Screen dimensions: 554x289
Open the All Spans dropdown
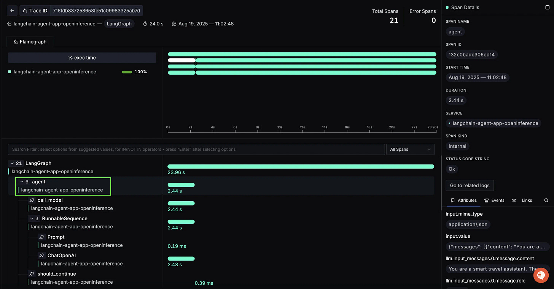(410, 149)
